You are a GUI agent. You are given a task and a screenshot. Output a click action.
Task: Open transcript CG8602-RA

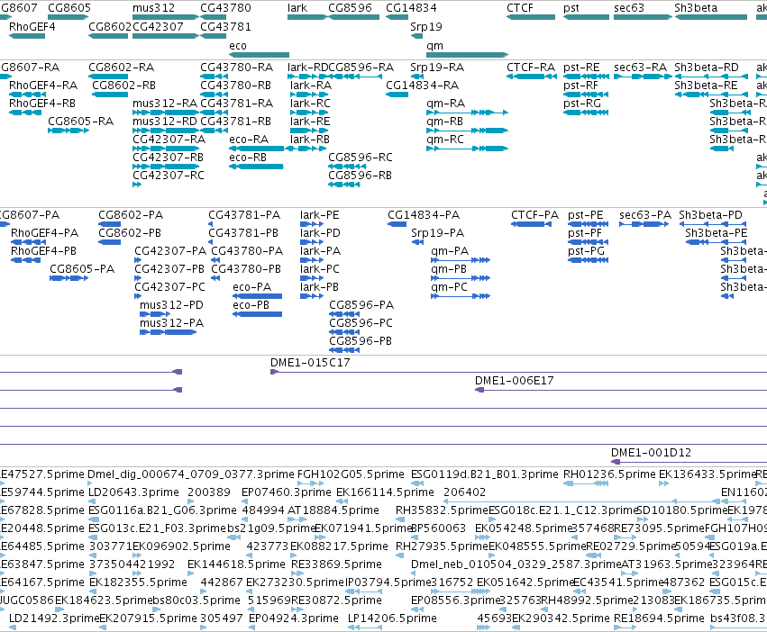tap(122, 67)
